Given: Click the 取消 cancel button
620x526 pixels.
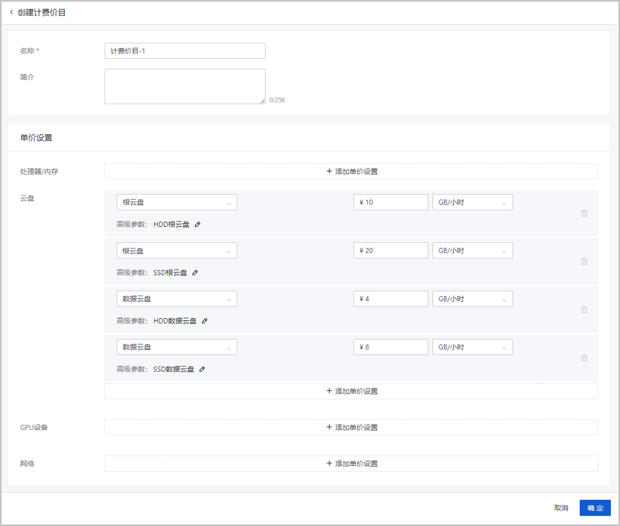Looking at the screenshot, I should pos(561,508).
